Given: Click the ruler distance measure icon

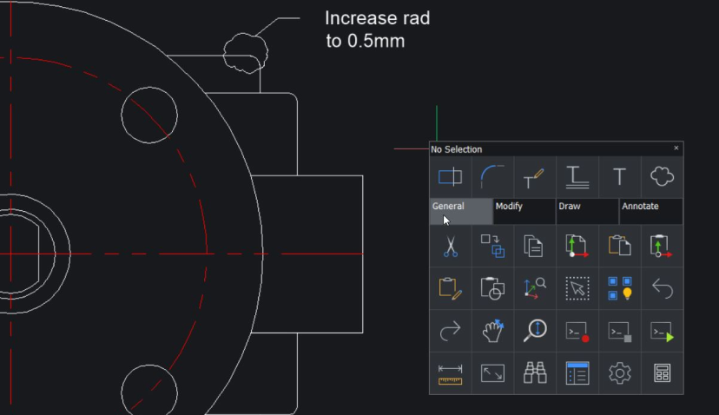Looking at the screenshot, I should point(451,373).
